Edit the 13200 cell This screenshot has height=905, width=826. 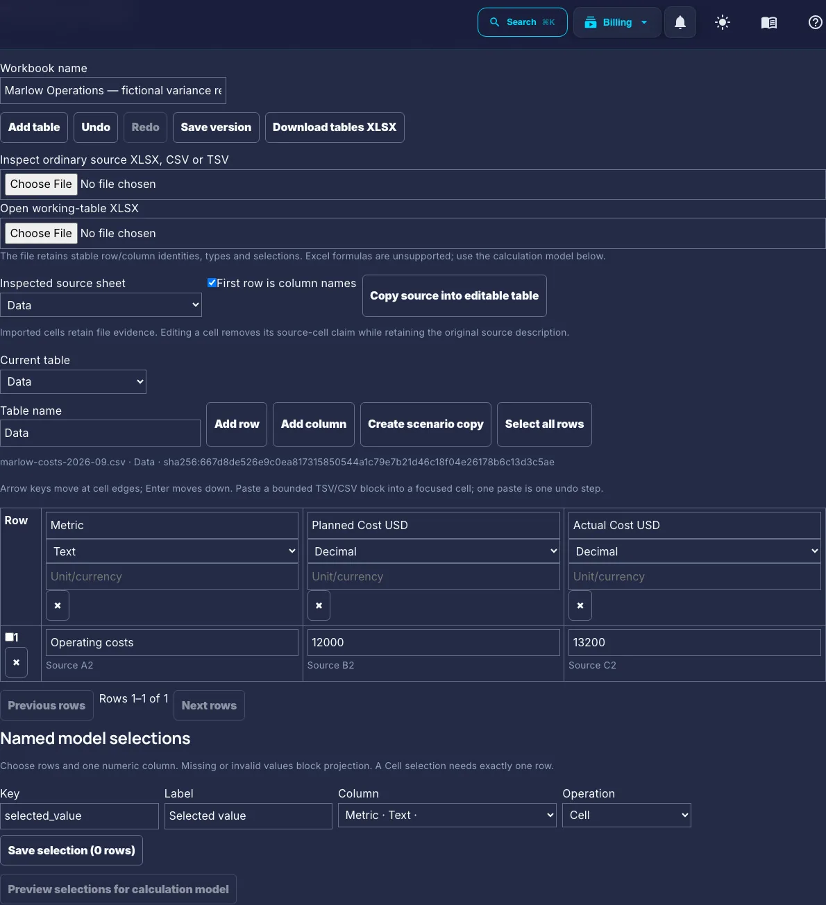click(x=695, y=642)
